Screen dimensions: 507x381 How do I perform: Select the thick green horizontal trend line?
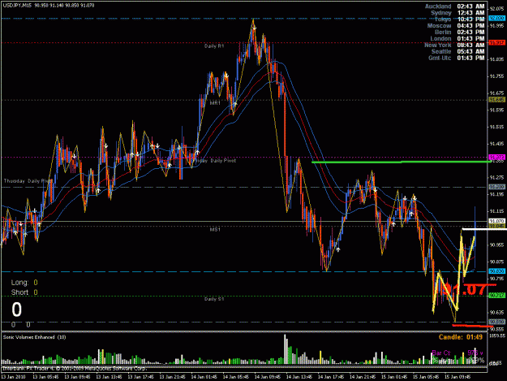point(401,162)
